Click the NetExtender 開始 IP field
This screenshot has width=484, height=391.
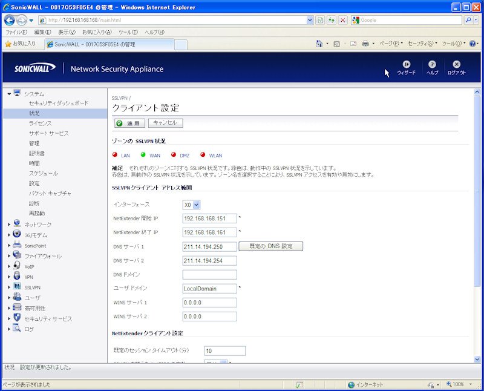[209, 218]
